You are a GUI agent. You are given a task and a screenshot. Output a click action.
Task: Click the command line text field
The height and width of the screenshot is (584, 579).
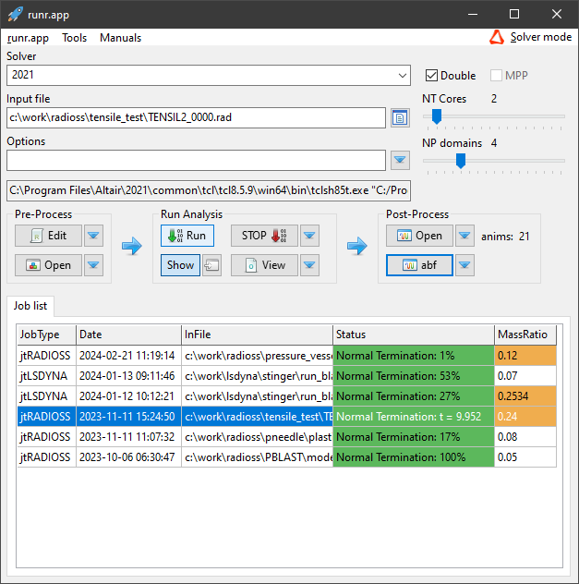[209, 190]
